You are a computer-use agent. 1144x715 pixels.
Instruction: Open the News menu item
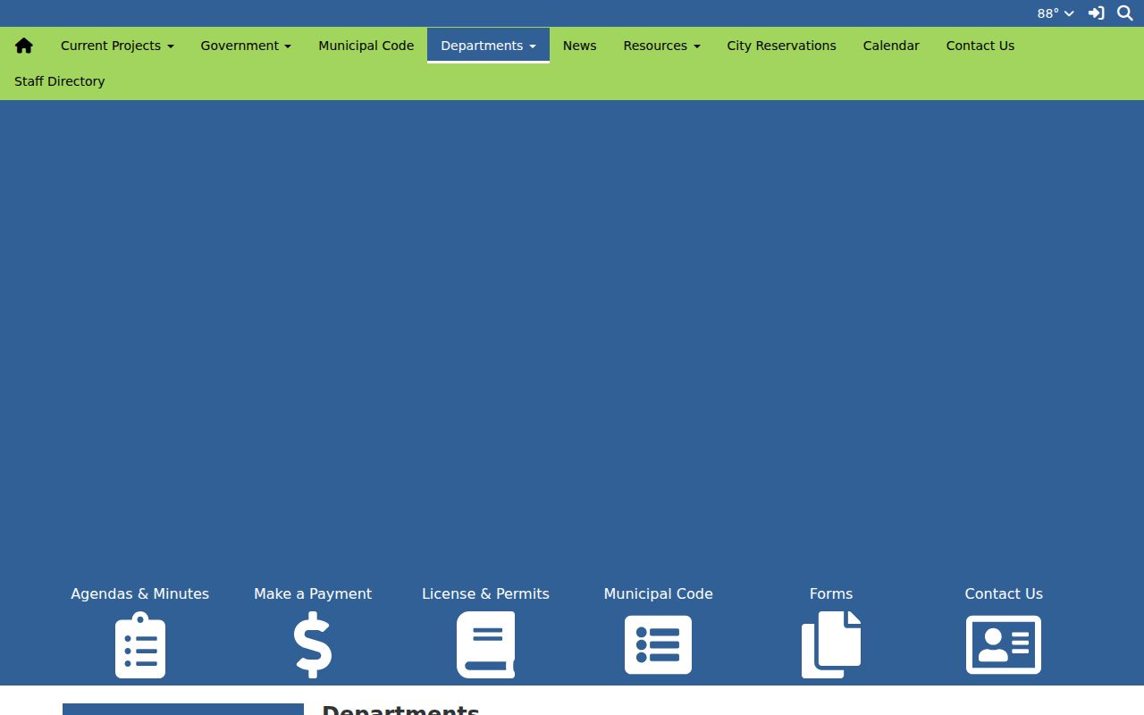click(580, 46)
